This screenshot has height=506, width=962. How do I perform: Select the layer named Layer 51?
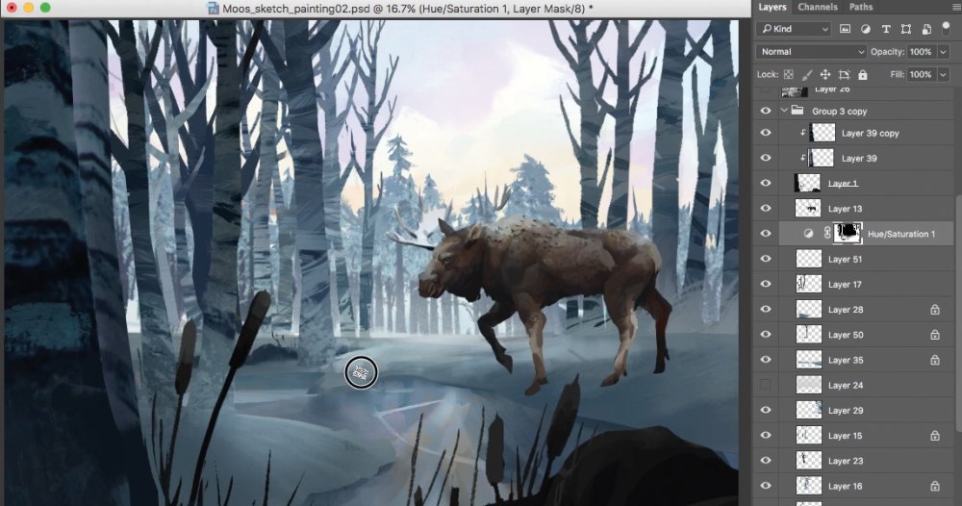845,259
